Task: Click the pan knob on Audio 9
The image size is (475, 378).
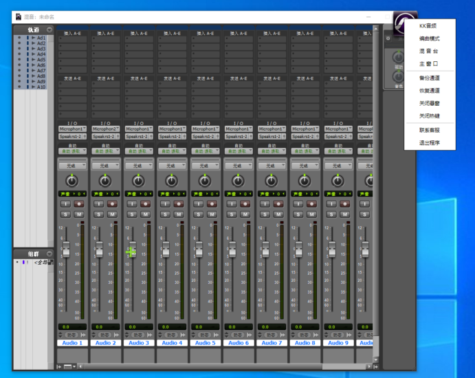Action: coord(338,181)
